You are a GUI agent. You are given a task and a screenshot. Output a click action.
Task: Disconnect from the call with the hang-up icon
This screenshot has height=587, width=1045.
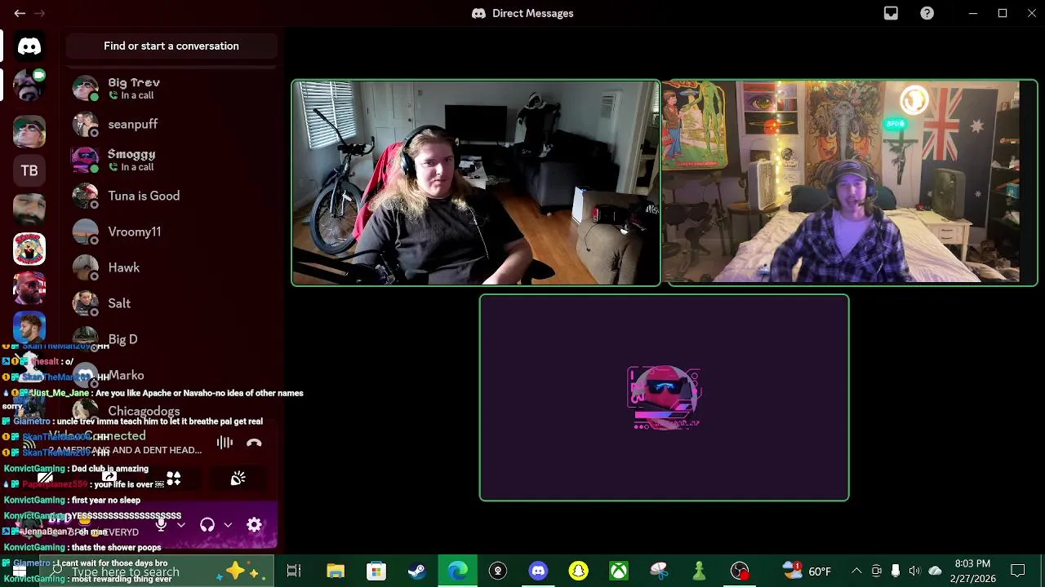point(254,443)
